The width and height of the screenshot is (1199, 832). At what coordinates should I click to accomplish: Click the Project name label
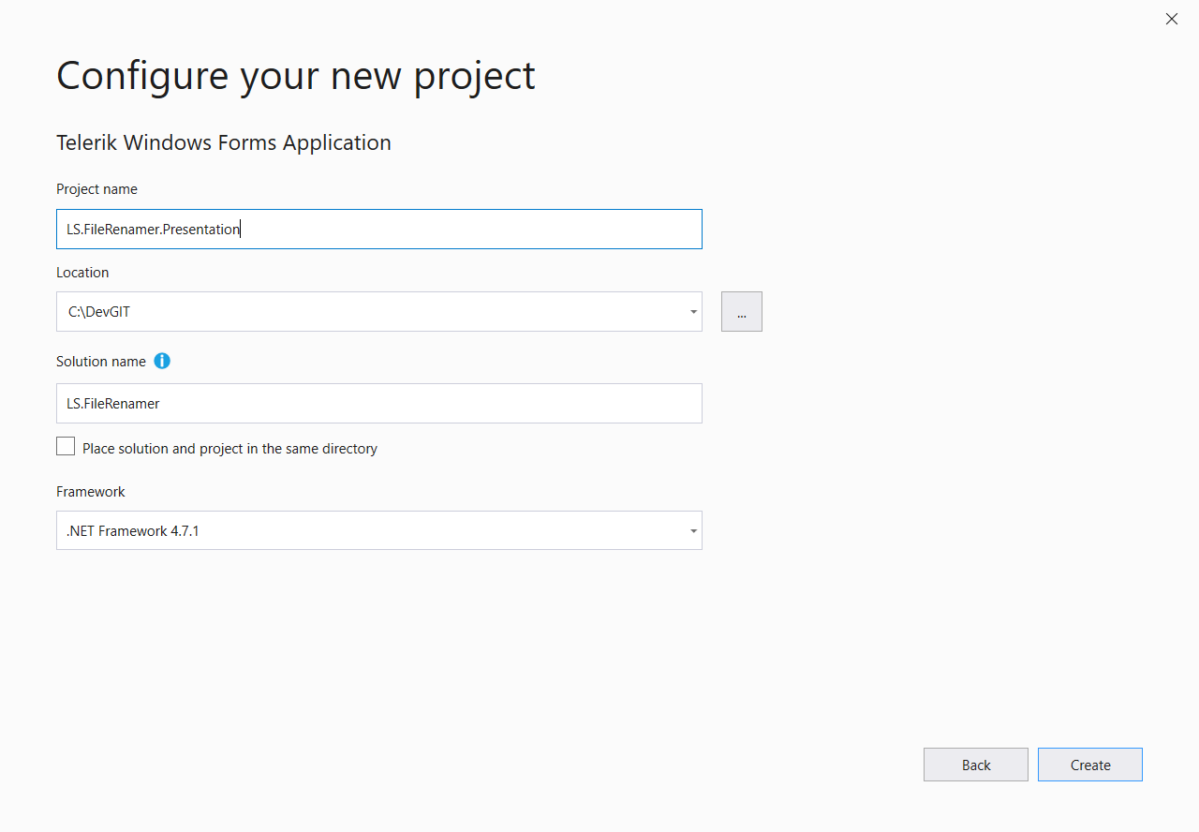pos(96,189)
